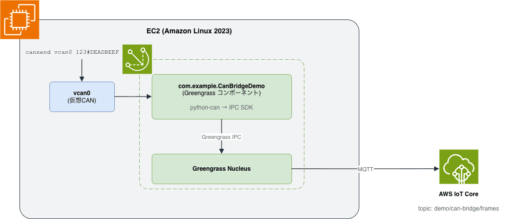The height and width of the screenshot is (219, 524).
Task: Click the orange EC2 instance icon
Action: pyautogui.click(x=20, y=20)
